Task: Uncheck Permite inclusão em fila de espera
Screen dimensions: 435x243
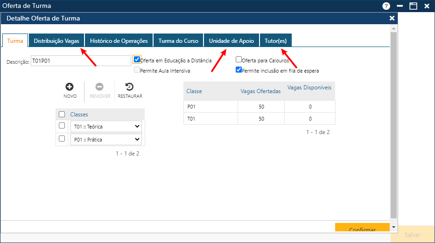Action: click(239, 70)
